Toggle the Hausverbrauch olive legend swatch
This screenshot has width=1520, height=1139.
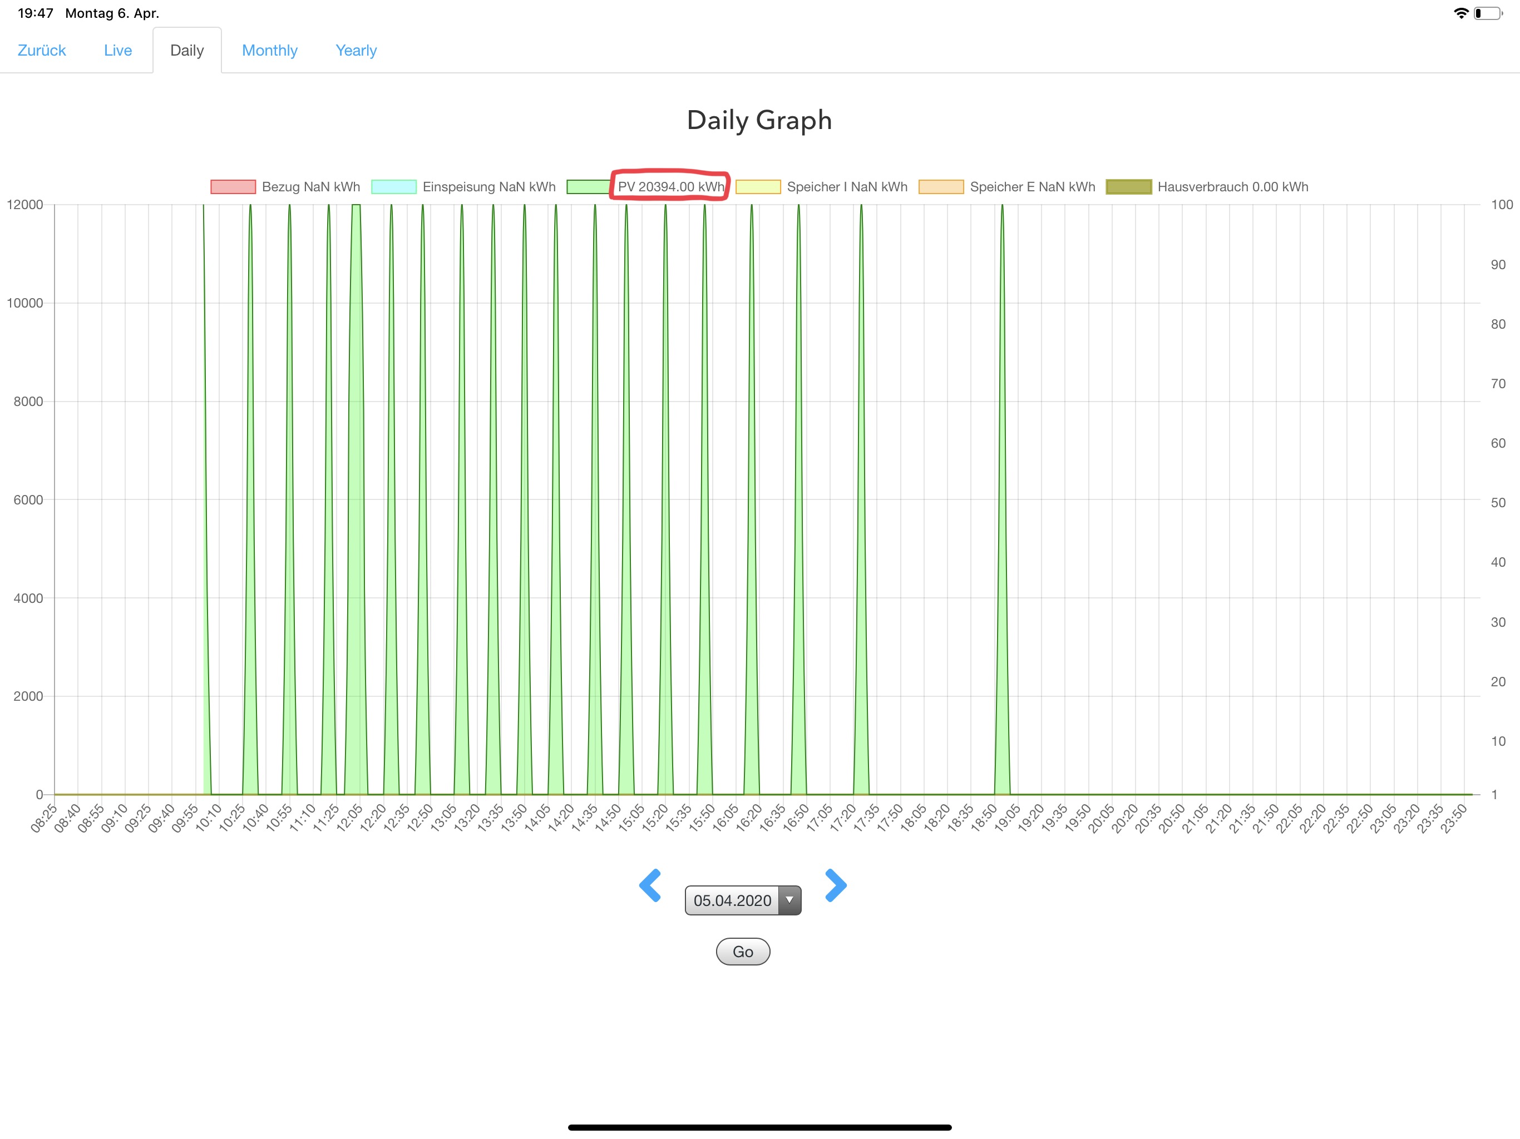(x=1128, y=187)
